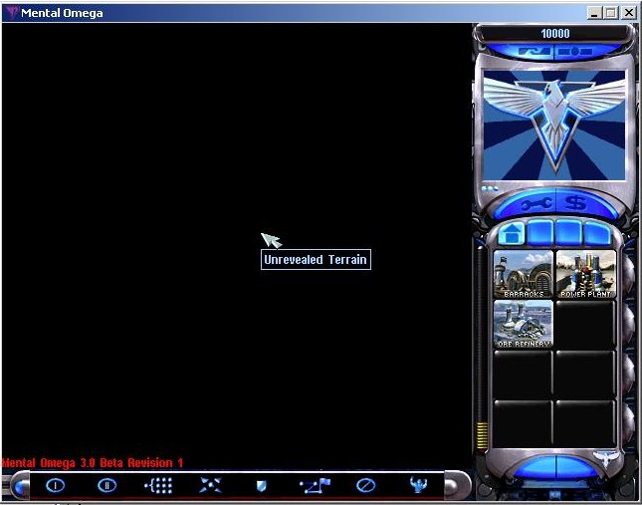Click the deploy scatter arrows icon
Image resolution: width=642 pixels, height=505 pixels.
click(210, 486)
